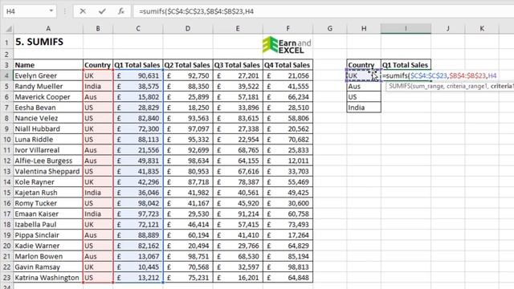This screenshot has width=514, height=289.
Task: Select row 23 header
Action: click(x=6, y=278)
